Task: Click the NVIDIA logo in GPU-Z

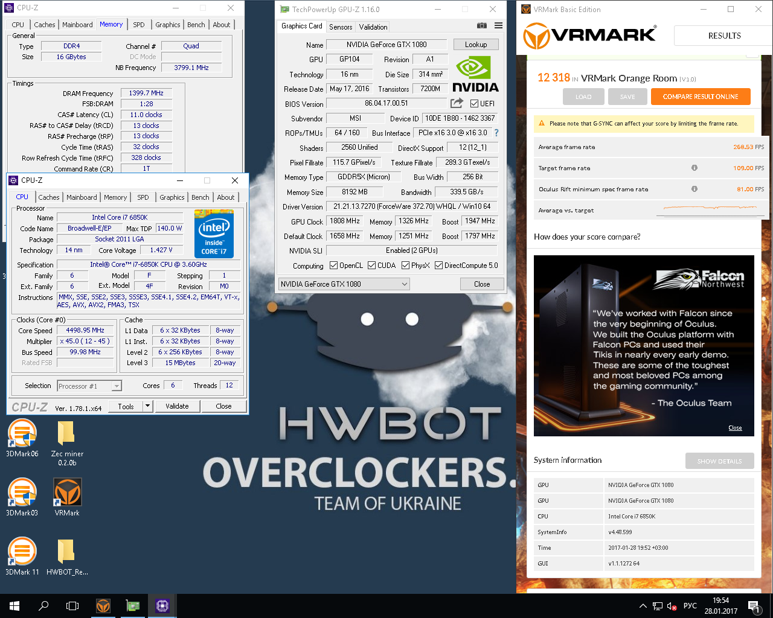Action: 475,74
